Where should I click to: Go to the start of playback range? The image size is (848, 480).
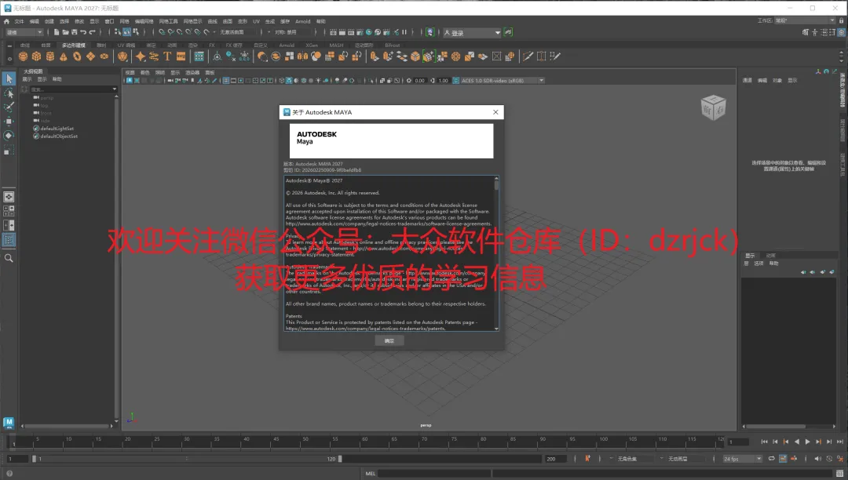tap(764, 442)
